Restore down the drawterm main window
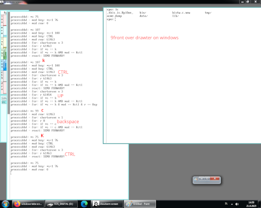This screenshot has height=208, width=261. [x=248, y=2]
